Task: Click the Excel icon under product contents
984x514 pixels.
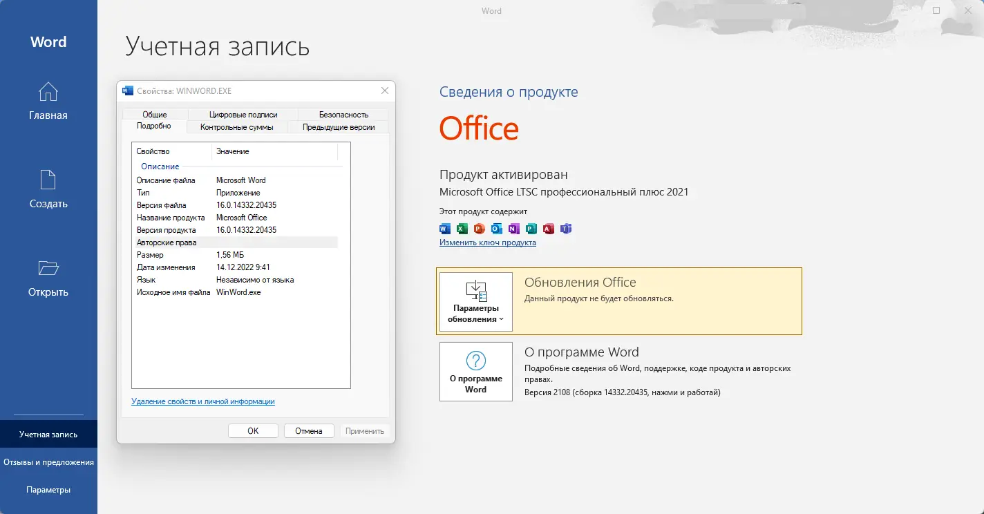Action: tap(461, 228)
